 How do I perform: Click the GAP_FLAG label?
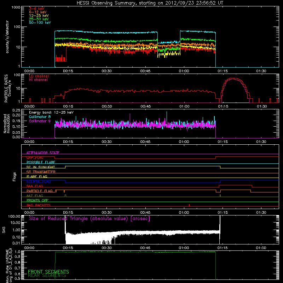click(x=35, y=157)
